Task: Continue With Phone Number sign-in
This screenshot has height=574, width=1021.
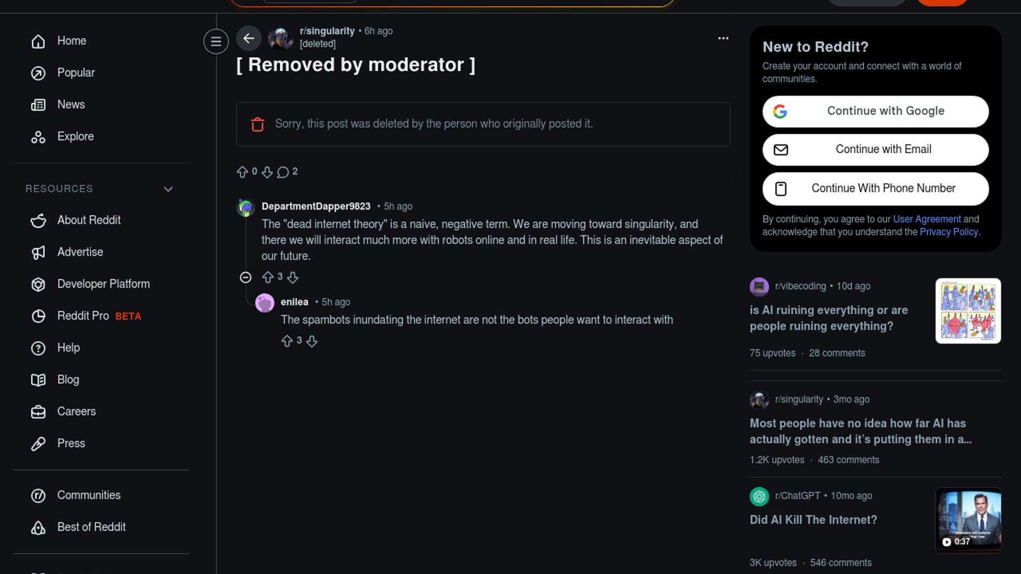Action: pos(875,189)
